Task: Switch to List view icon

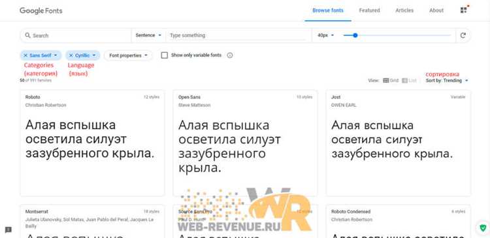Action: coord(404,80)
